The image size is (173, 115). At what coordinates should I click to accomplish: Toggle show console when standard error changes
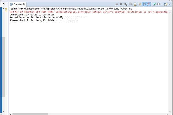point(148,4)
